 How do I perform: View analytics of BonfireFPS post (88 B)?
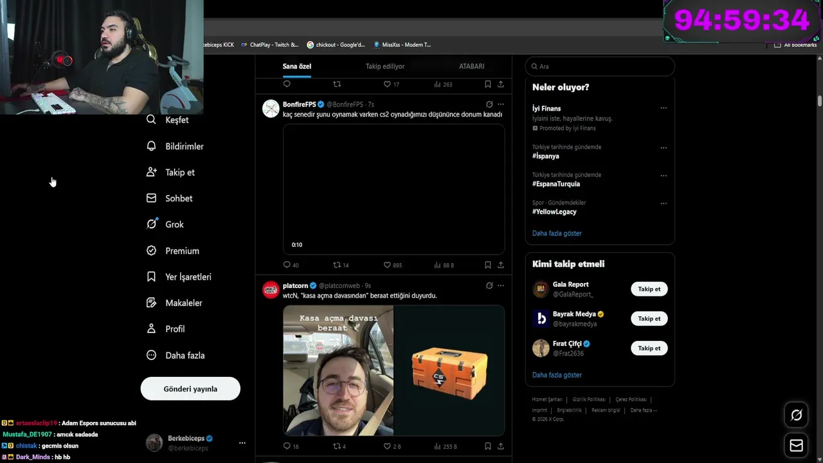[444, 265]
